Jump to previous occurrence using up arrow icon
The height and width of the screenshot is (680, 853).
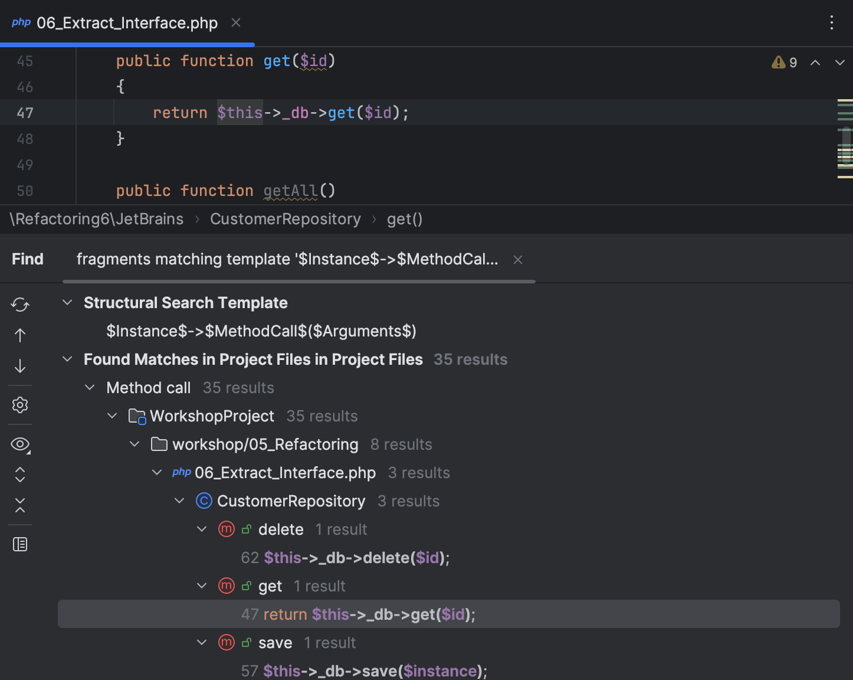pyautogui.click(x=19, y=335)
